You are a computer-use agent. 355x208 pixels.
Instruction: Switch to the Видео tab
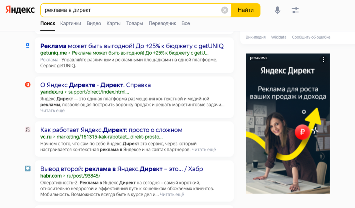coord(94,23)
